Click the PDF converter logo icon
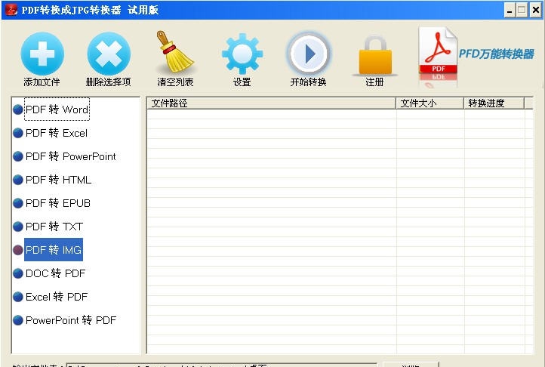 coord(438,56)
